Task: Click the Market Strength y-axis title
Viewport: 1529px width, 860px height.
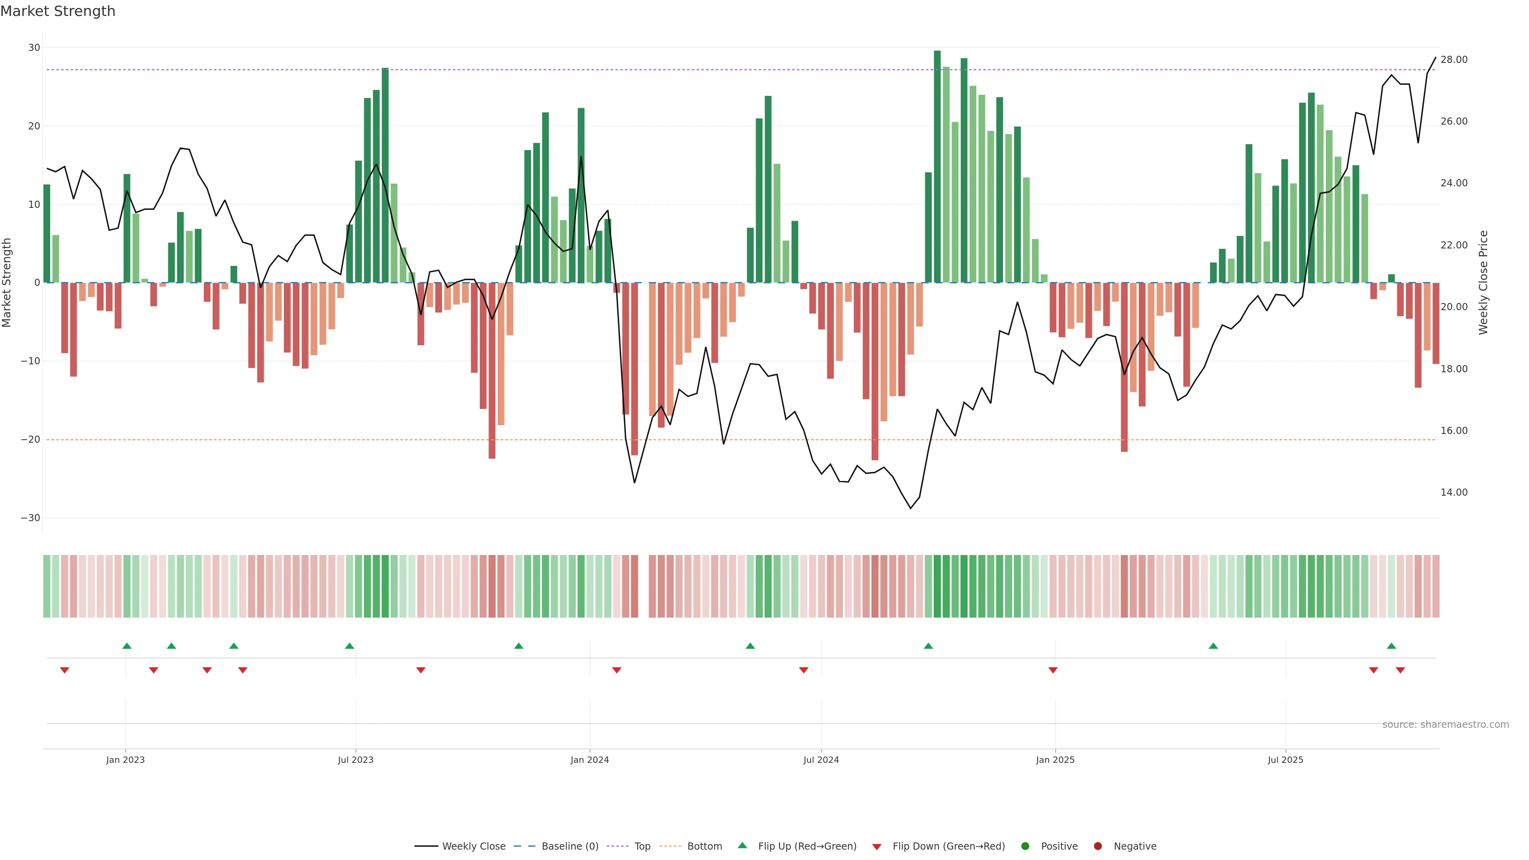Action: pyautogui.click(x=7, y=283)
